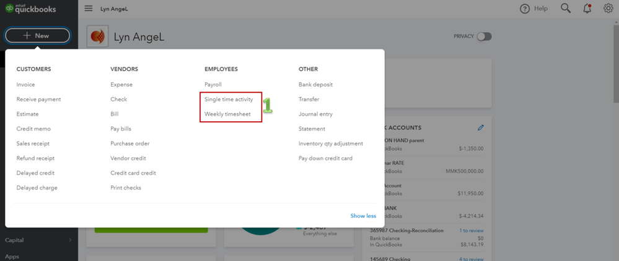Select Vendor credit
Screen dimensions: 619x261
[128, 158]
